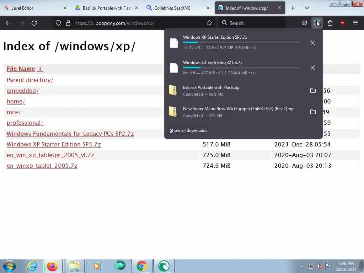
Task: Open Google Chrome from the taskbar
Action: pos(141,266)
